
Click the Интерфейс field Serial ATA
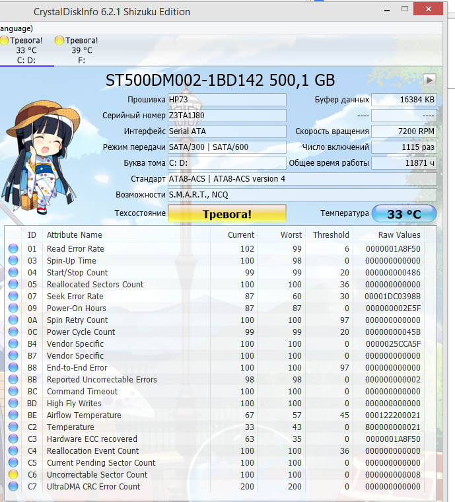[227, 131]
